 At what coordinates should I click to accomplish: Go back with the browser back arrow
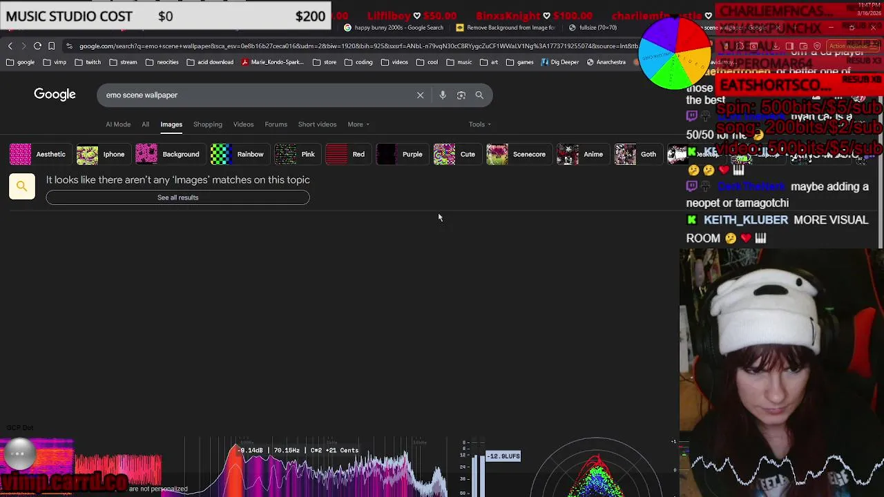tap(10, 46)
